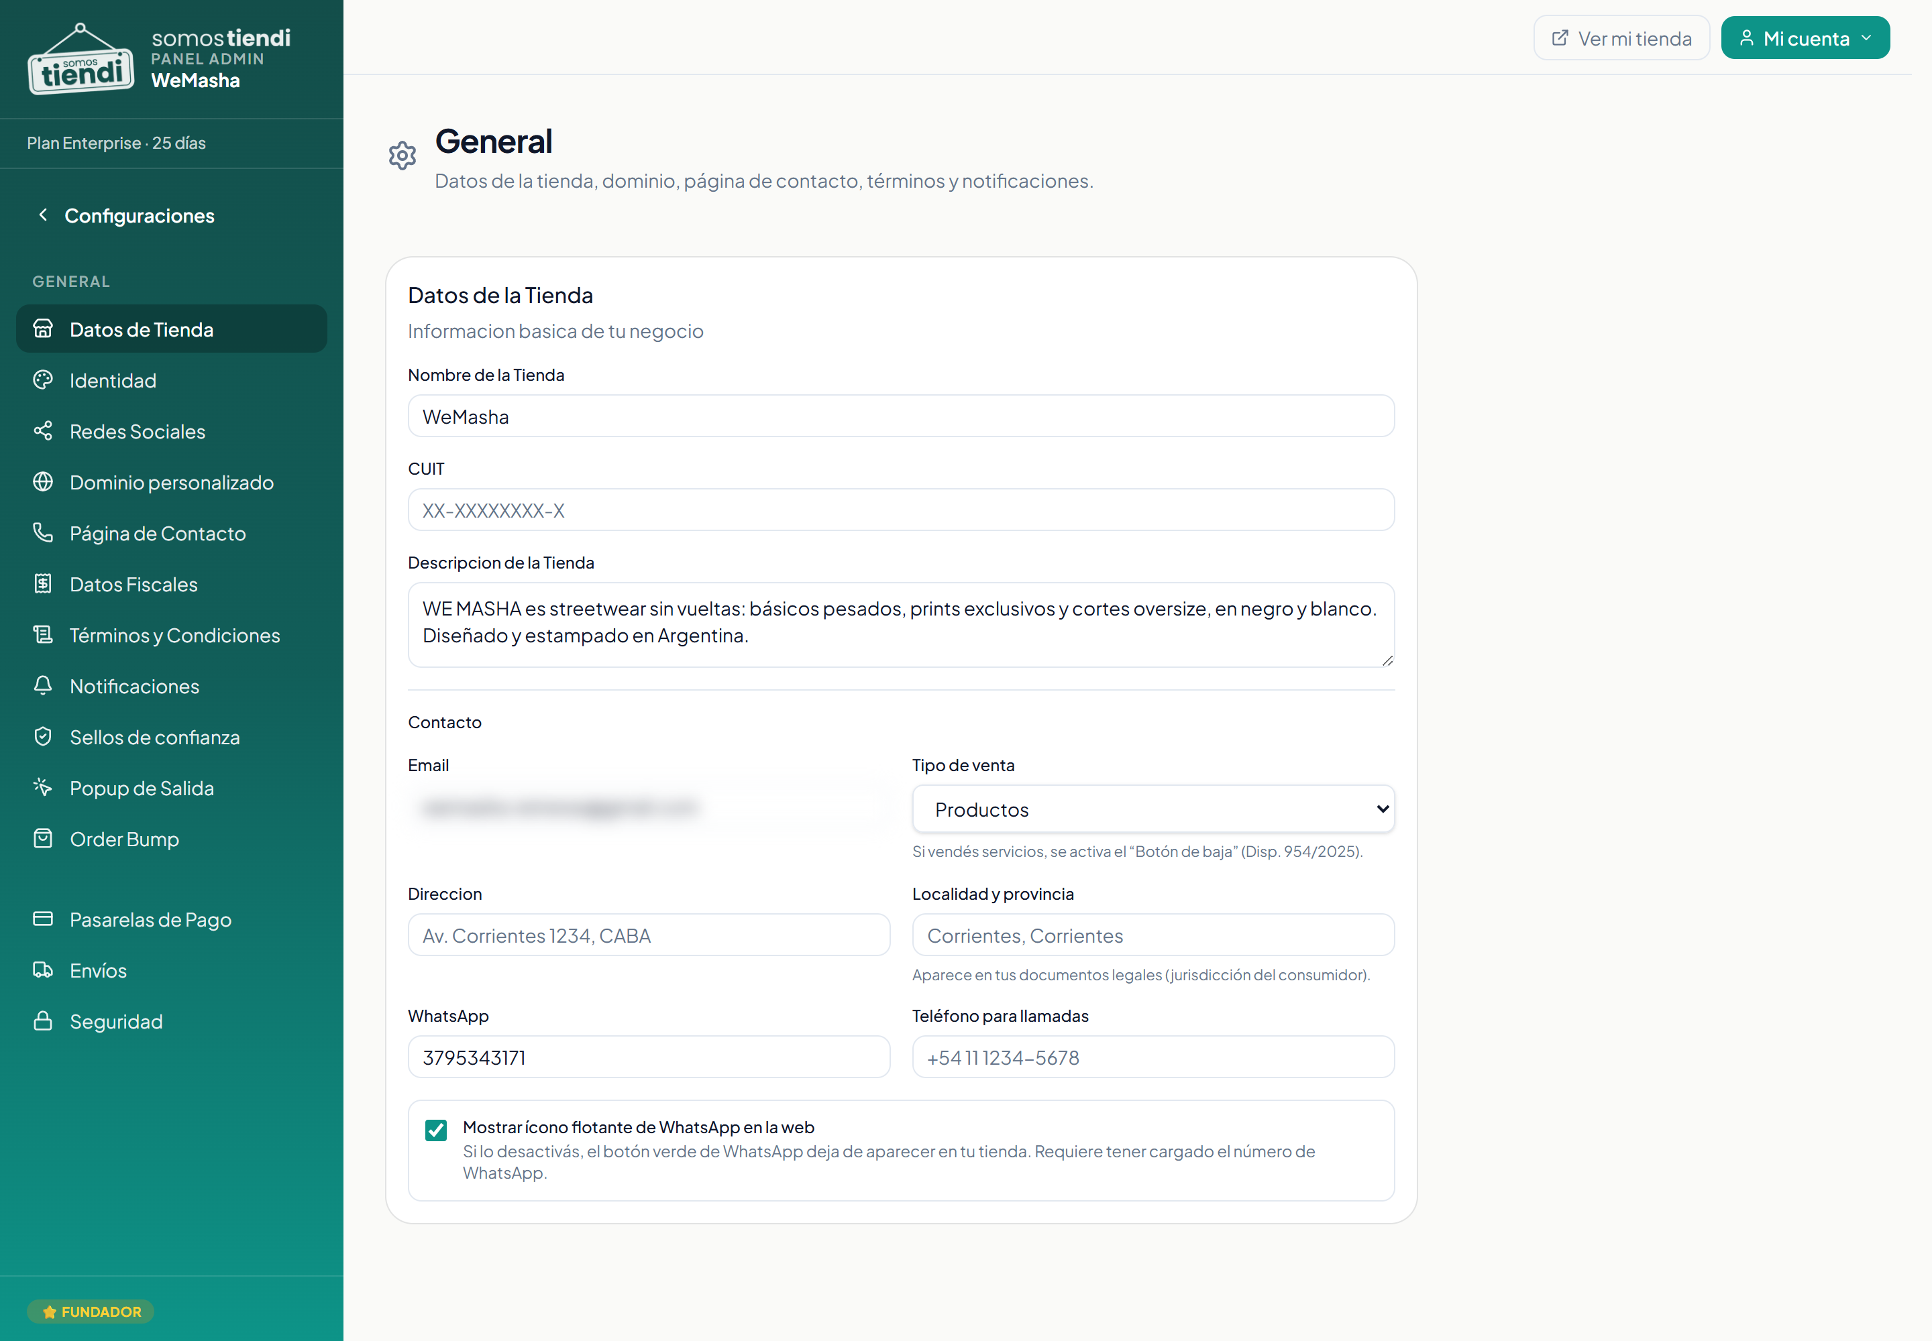Image resolution: width=1932 pixels, height=1341 pixels.
Task: Click the description textarea resize handle
Action: pos(1387,660)
